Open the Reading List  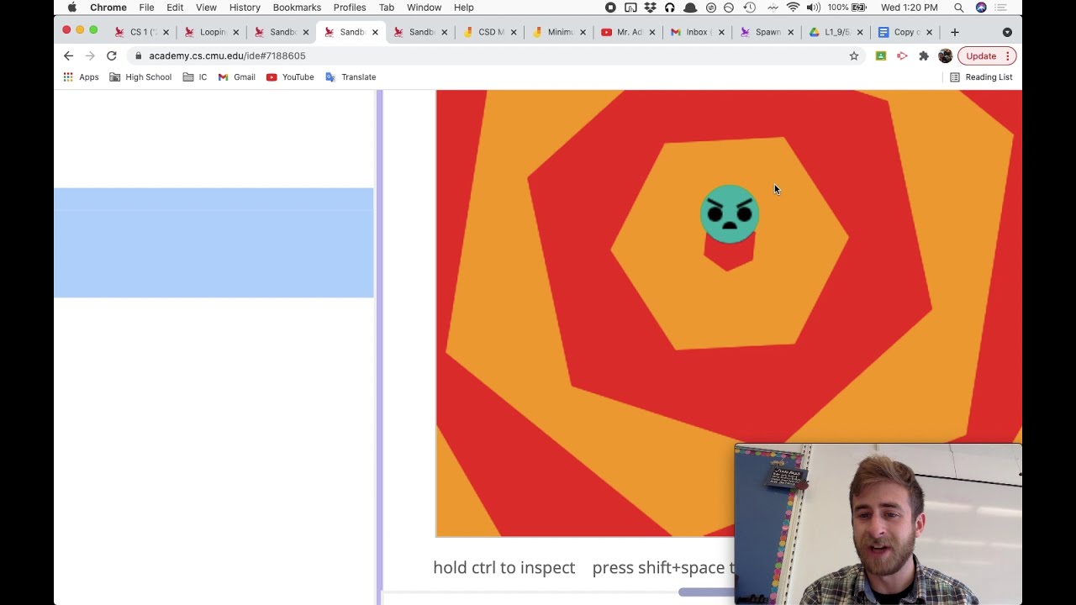(x=981, y=77)
